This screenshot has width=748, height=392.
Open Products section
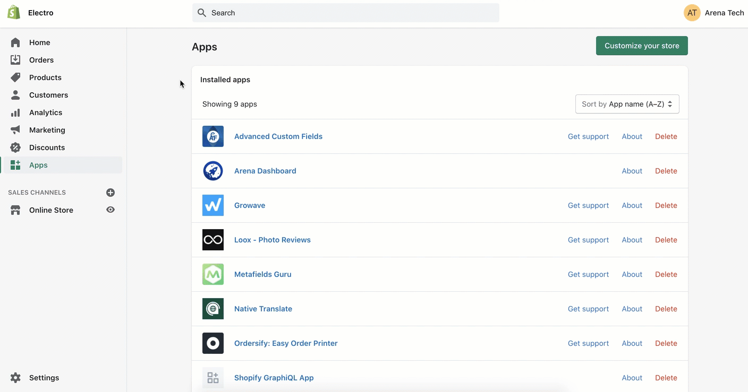point(45,77)
